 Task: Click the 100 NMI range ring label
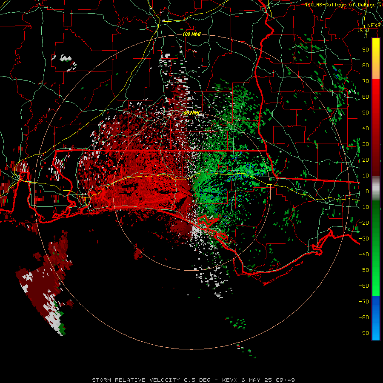click(191, 34)
